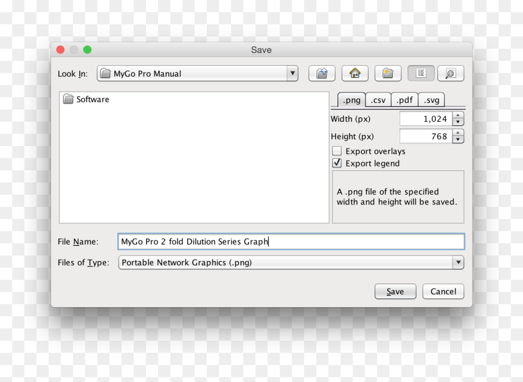Viewport: 523px width, 382px height.
Task: Click the Cancel button
Action: 443,291
